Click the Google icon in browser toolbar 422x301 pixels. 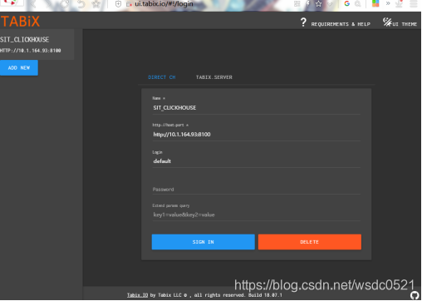coord(346,3)
